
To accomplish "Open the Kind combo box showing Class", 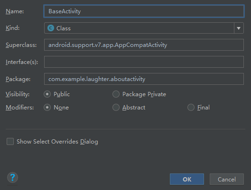I will click(144, 28).
